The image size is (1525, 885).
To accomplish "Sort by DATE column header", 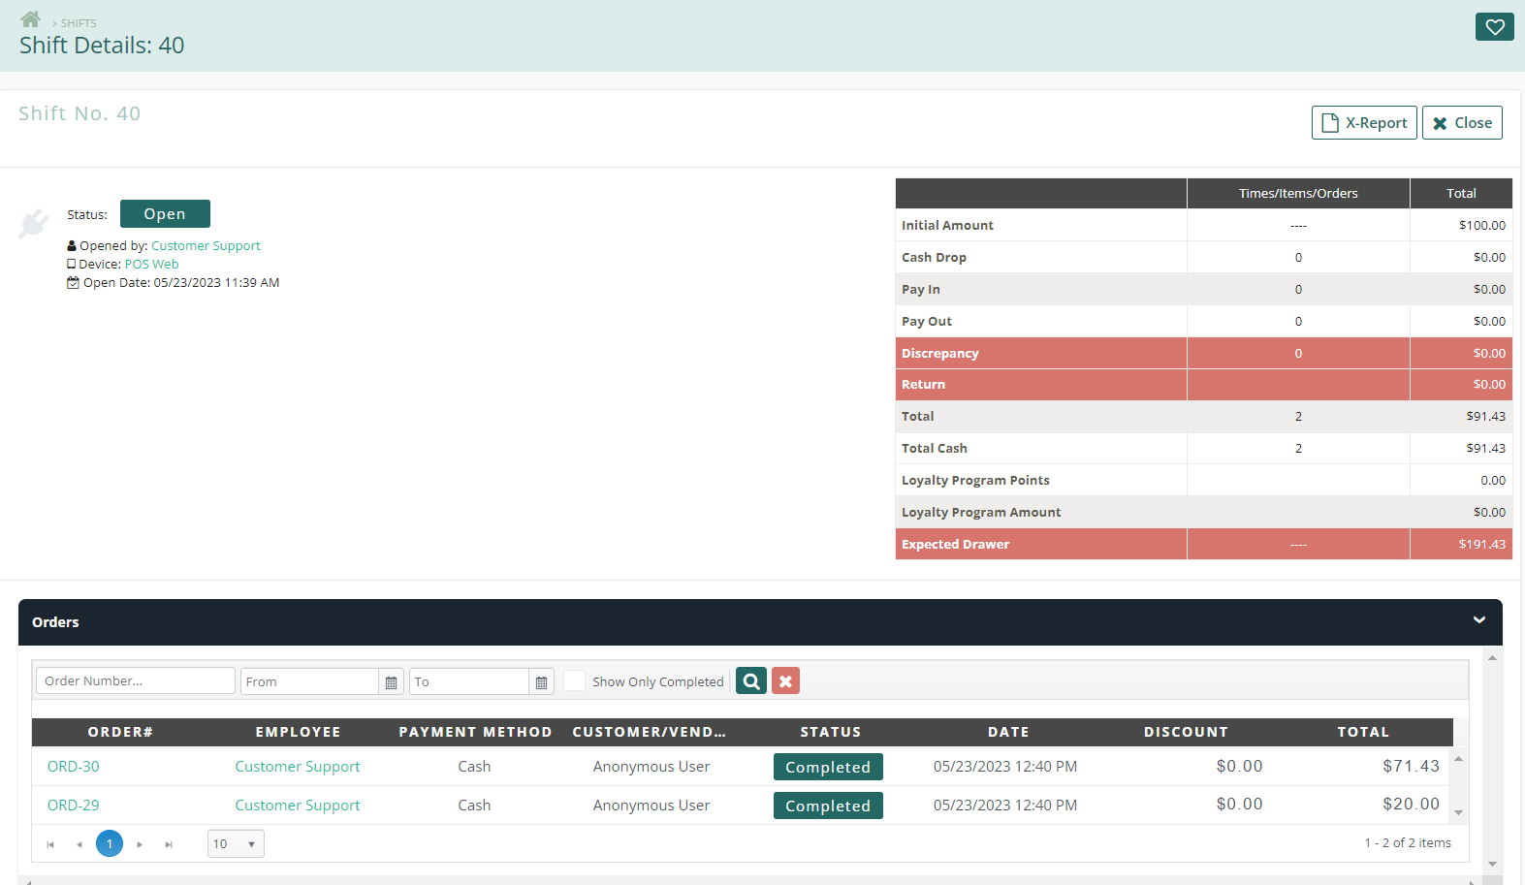I will pos(1008,732).
